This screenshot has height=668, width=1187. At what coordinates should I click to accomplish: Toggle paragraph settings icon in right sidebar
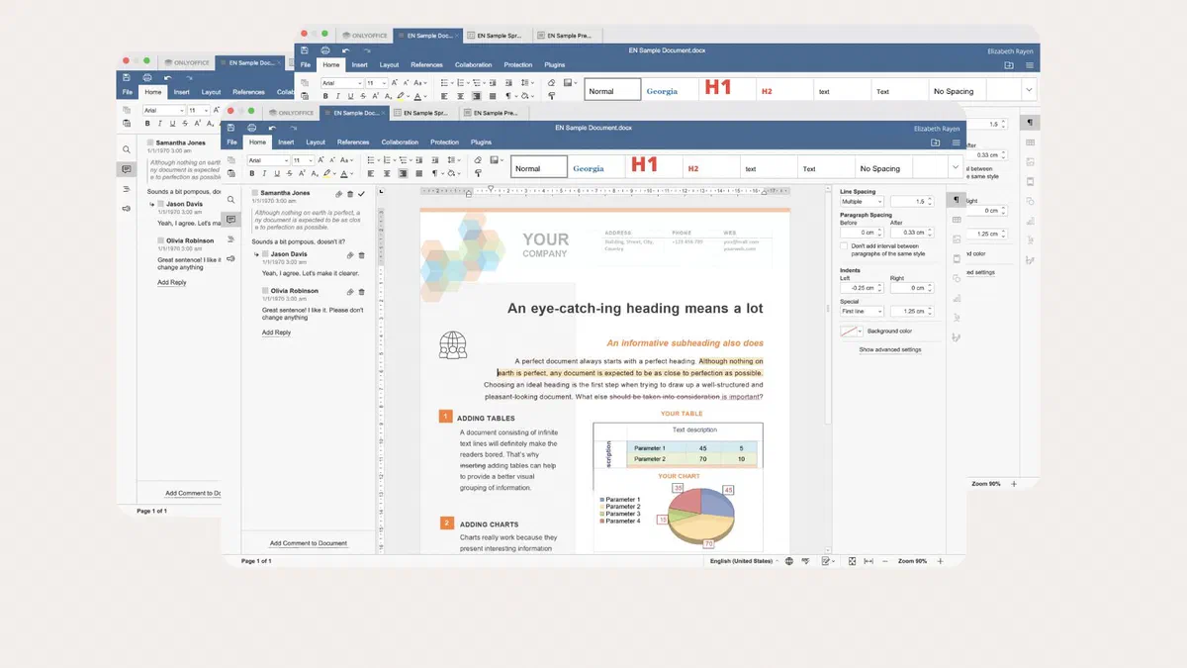coord(957,200)
